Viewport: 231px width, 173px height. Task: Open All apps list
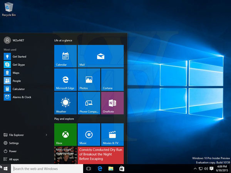13,159
